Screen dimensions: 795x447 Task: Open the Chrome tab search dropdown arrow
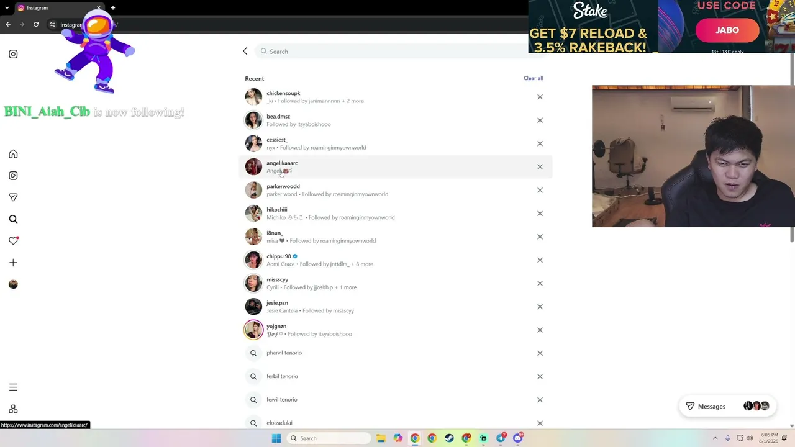click(7, 7)
